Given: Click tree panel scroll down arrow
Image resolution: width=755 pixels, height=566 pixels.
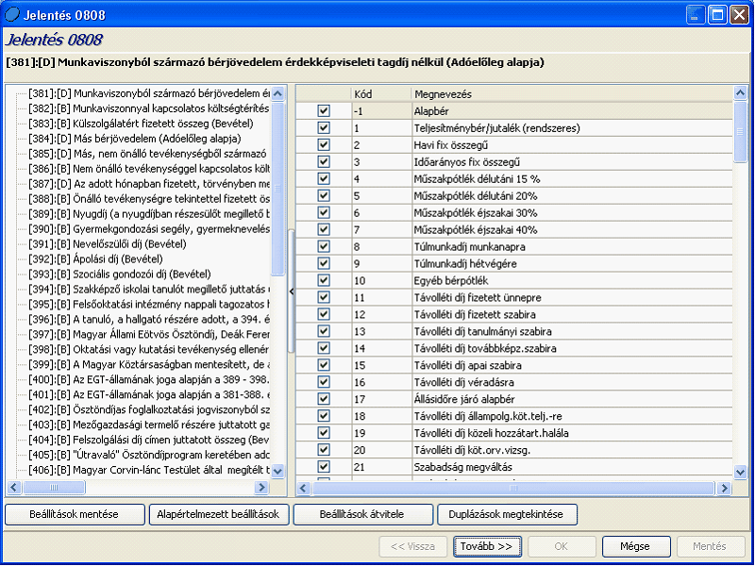Looking at the screenshot, I should pyautogui.click(x=277, y=471).
